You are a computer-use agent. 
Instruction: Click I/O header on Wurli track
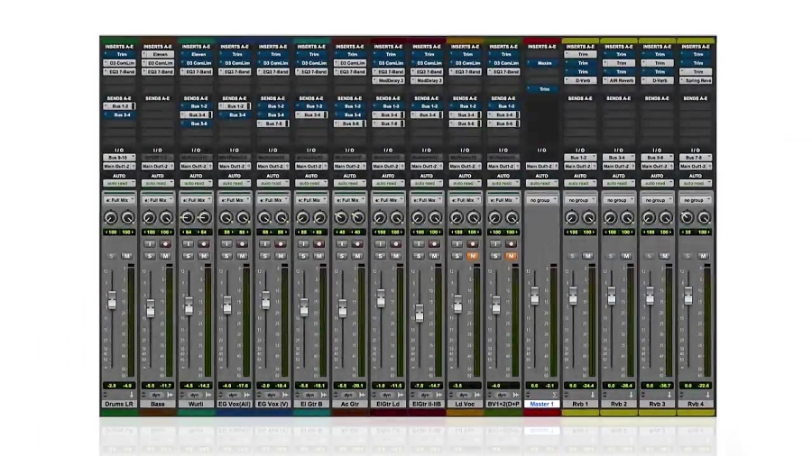click(196, 150)
